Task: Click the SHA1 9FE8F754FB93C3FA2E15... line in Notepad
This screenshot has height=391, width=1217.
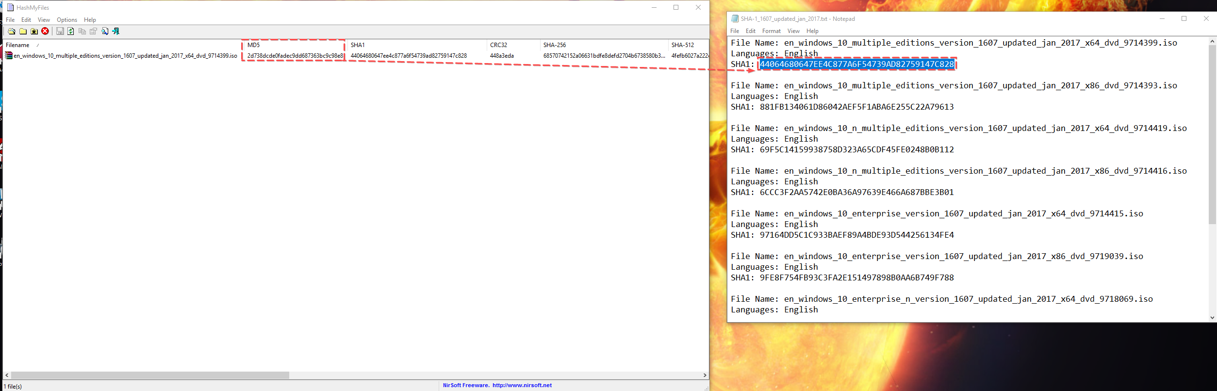Action: coord(842,277)
